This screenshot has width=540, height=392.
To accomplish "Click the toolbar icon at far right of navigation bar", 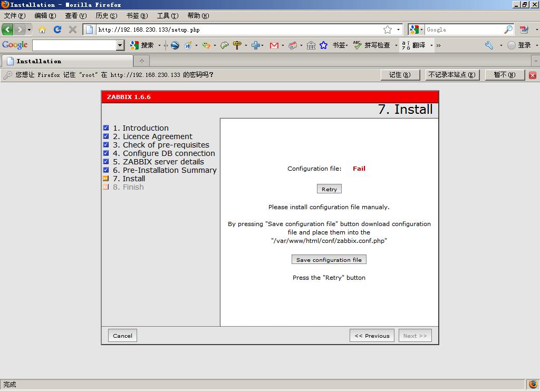I will [524, 30].
